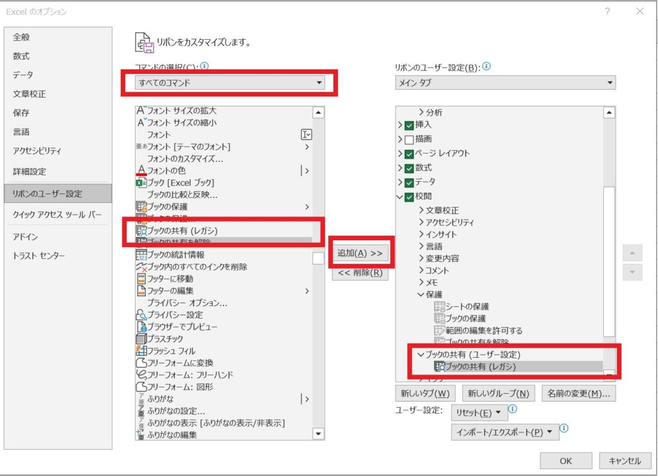658x476 pixels.
Task: Expand the 挿入 tab node
Action: (400, 125)
